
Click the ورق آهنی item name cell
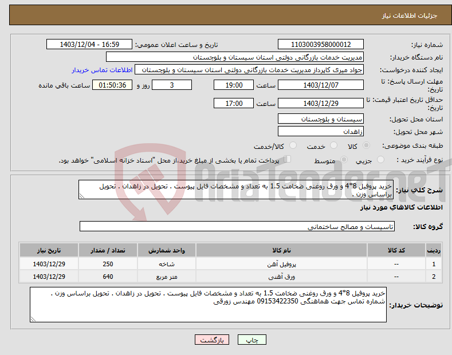tap(281, 277)
